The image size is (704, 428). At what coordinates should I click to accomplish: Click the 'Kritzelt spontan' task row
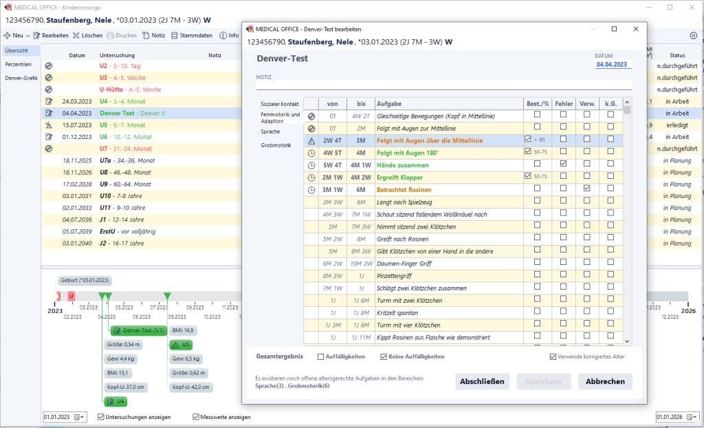[x=463, y=312]
